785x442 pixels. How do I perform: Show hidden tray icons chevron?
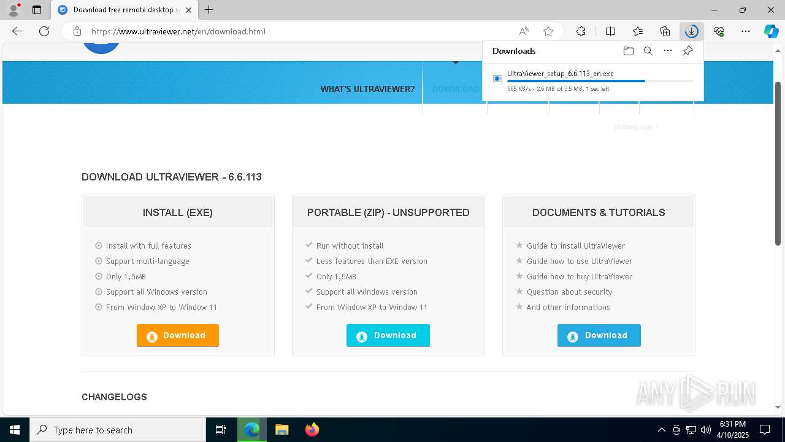coord(661,430)
